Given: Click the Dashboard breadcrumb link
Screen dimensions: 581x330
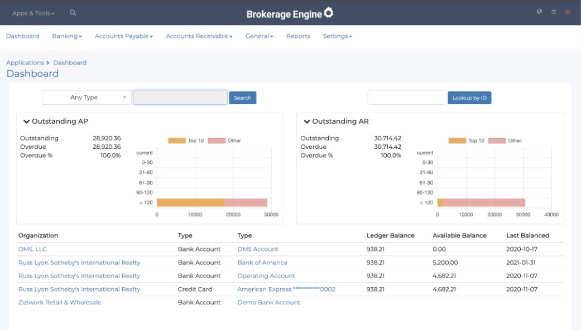Looking at the screenshot, I should pyautogui.click(x=70, y=62).
